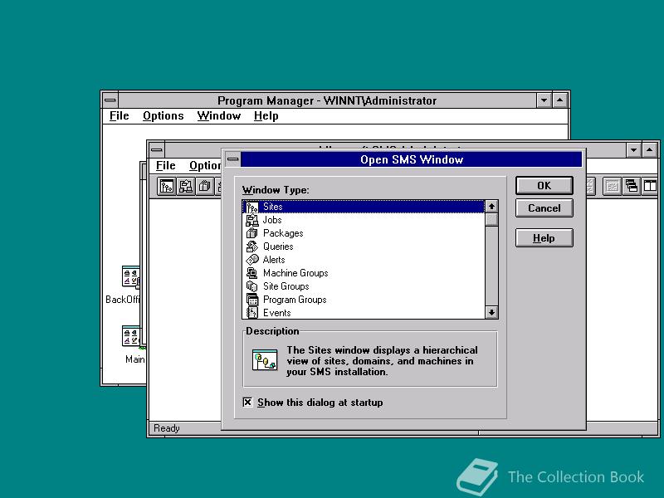664x498 pixels.
Task: Open SMS Administrator window control menu box
Action: coord(157,150)
